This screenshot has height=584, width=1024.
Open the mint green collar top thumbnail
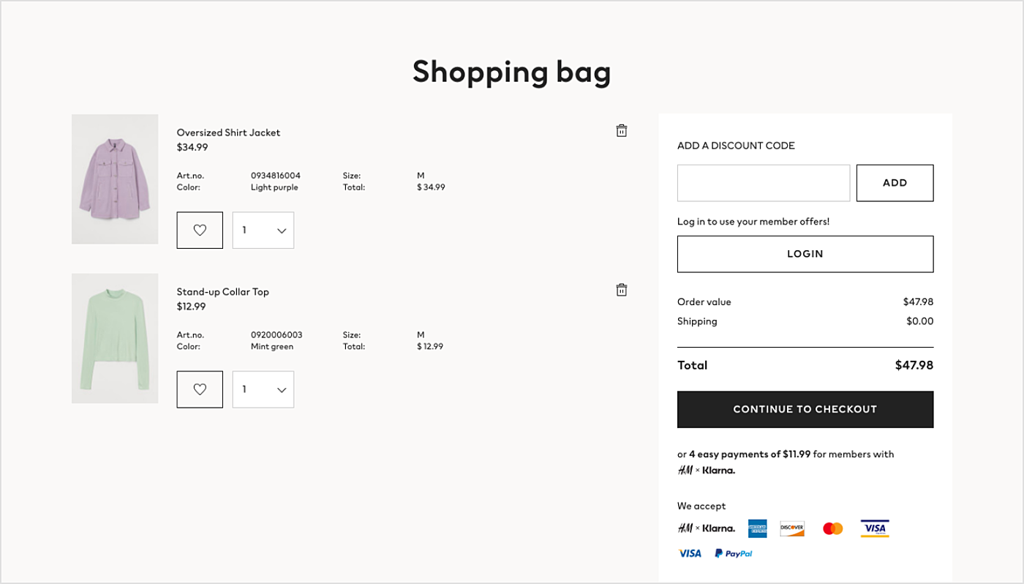pos(115,338)
